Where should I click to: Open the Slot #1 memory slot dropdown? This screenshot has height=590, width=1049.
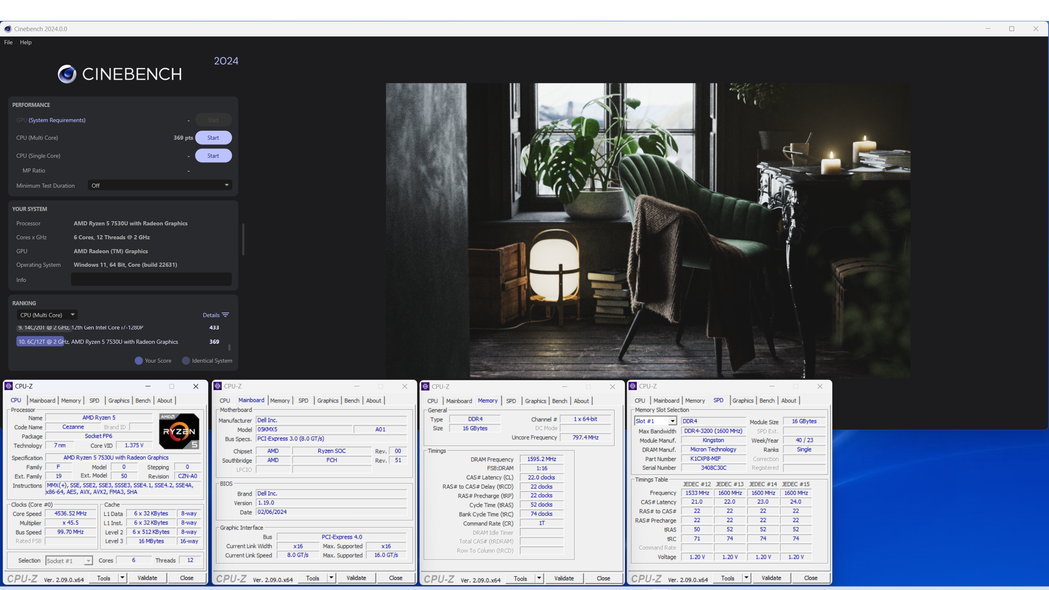click(x=655, y=421)
